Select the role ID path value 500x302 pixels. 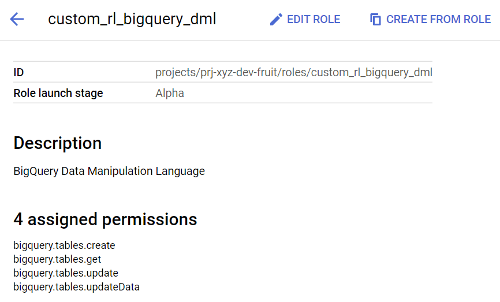click(x=294, y=72)
